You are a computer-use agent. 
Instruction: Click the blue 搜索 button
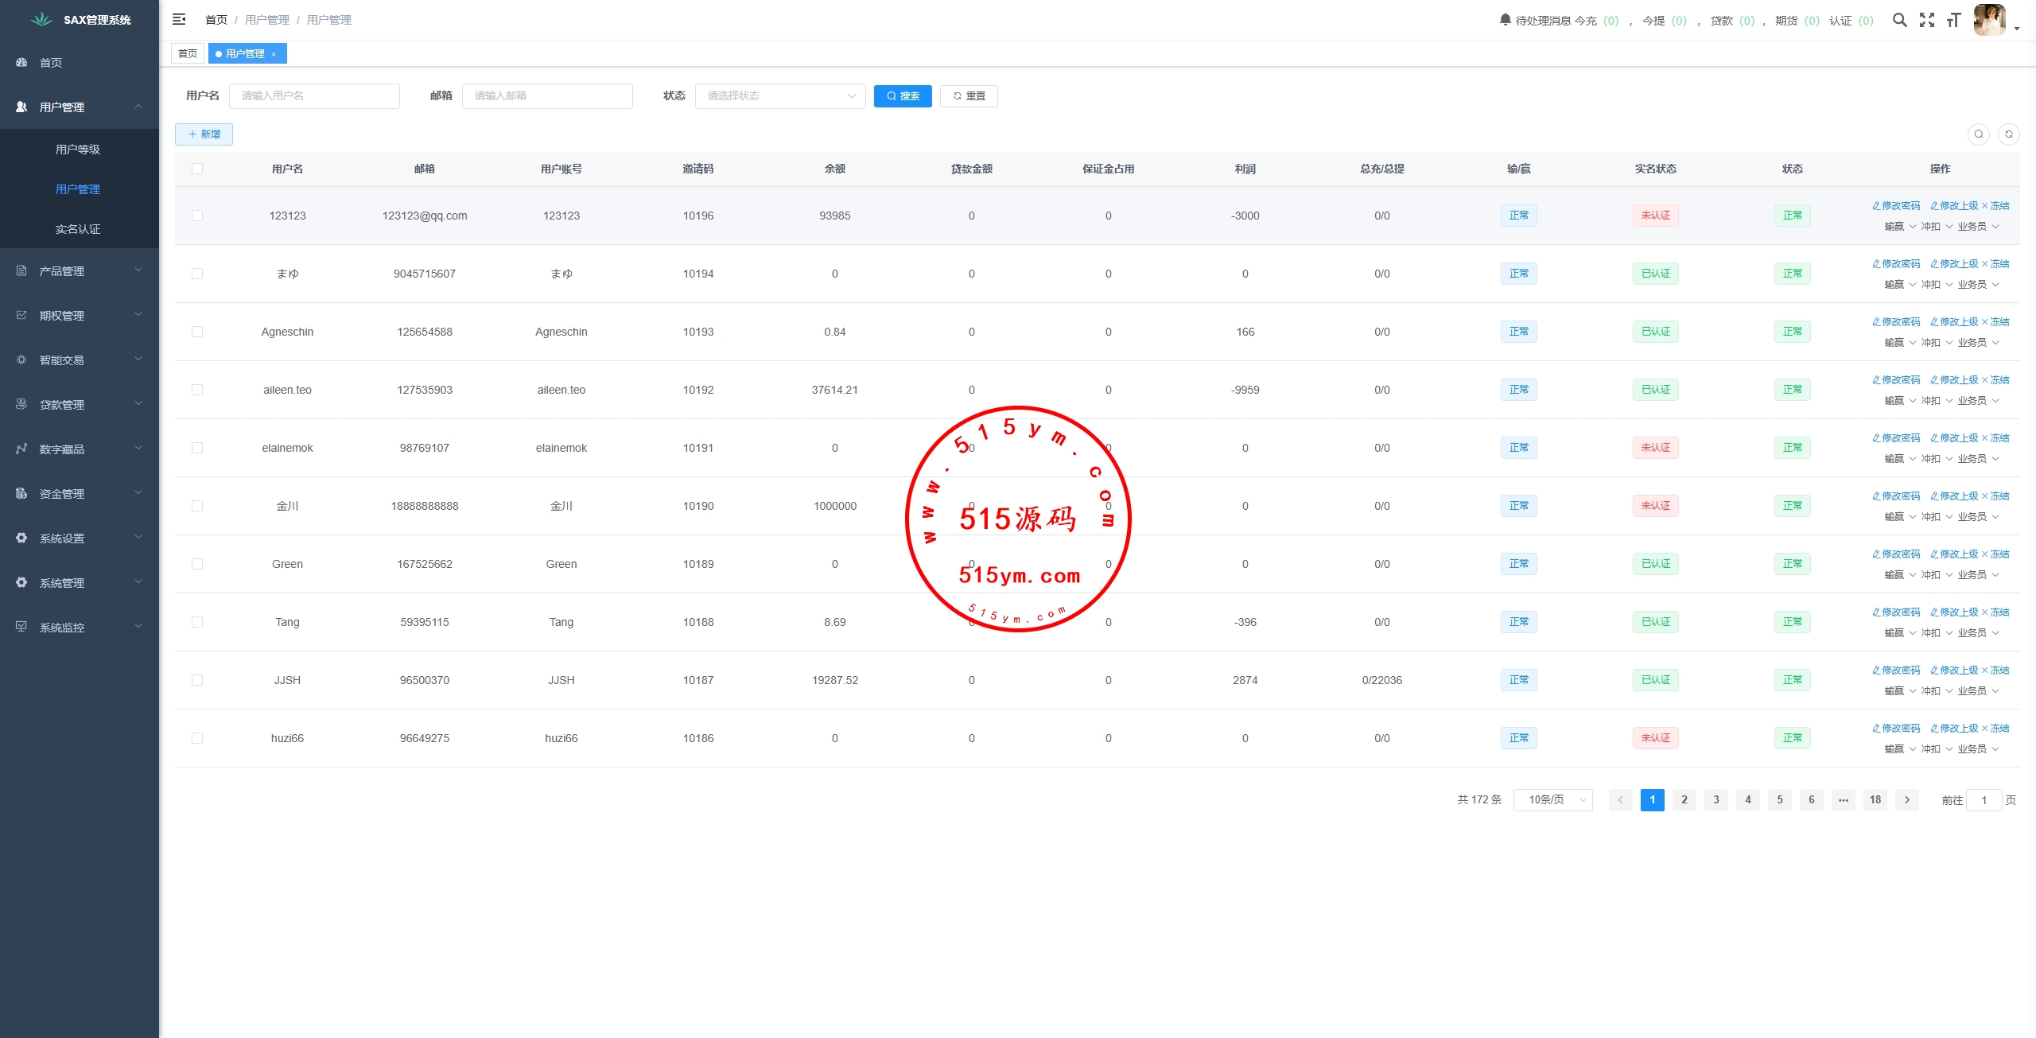click(902, 96)
